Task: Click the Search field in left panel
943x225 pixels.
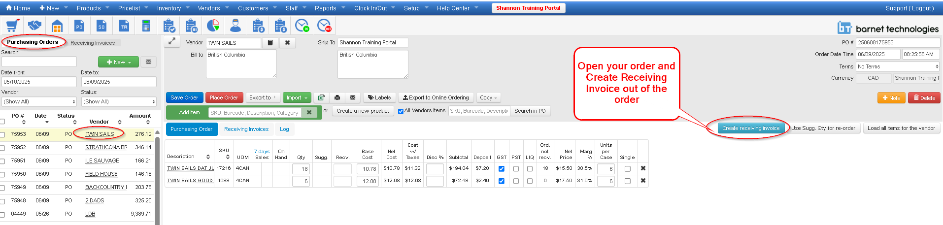Action: pyautogui.click(x=39, y=62)
